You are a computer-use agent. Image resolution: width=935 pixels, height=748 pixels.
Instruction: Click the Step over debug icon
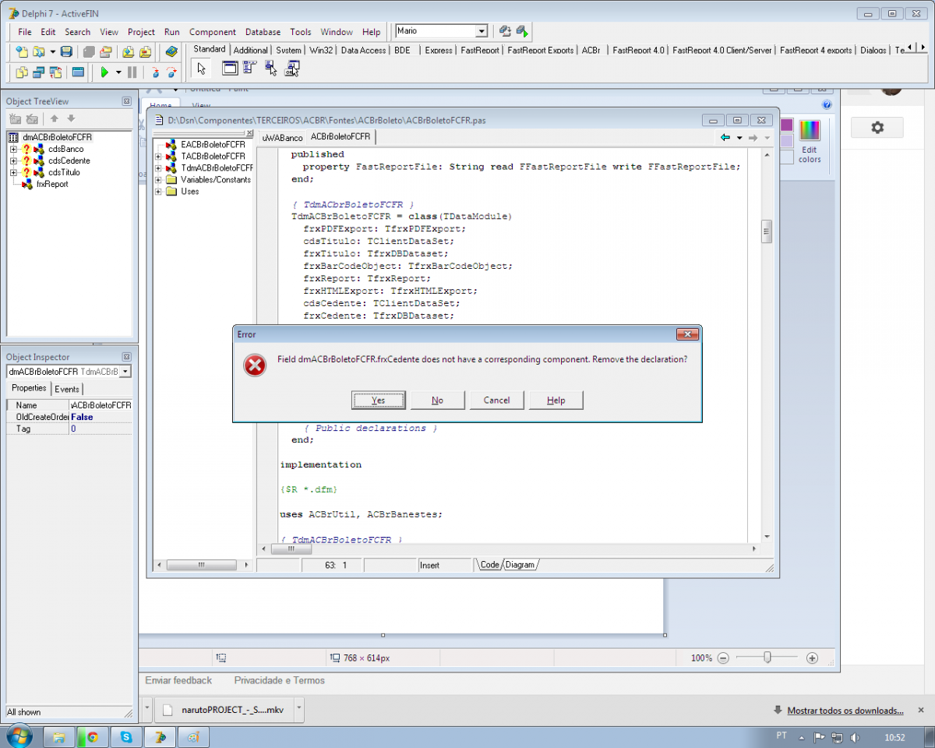(171, 72)
